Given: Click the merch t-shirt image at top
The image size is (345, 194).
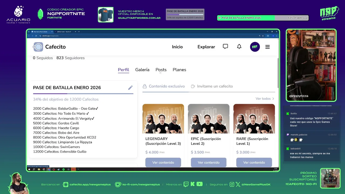Looking at the screenshot, I should point(106,15).
